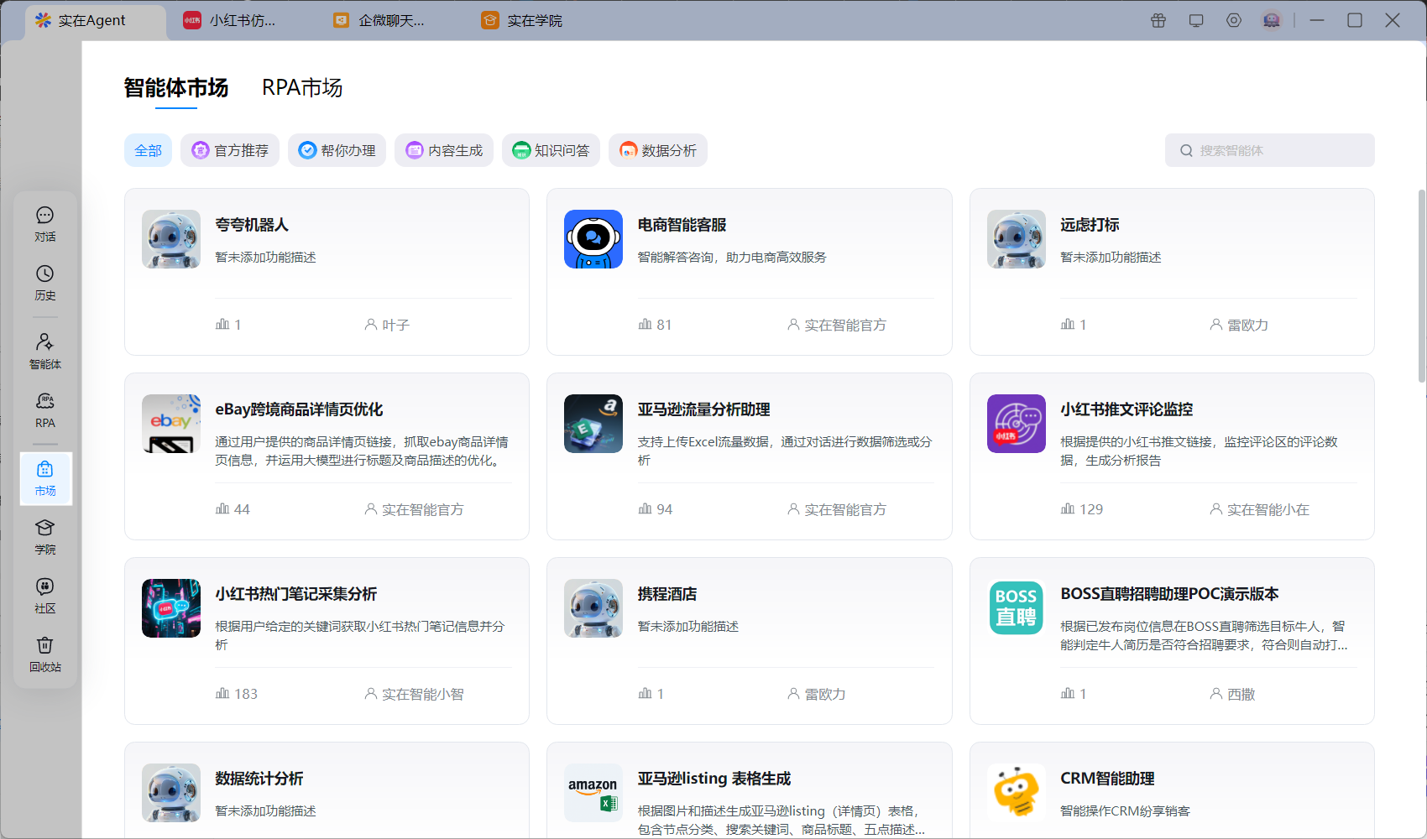
Task: Click the 小红书热门笔记采集分析 neon icon
Action: [x=171, y=608]
